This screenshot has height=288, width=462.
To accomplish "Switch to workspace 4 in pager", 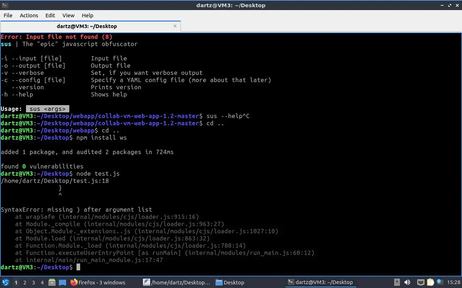I will (42, 283).
